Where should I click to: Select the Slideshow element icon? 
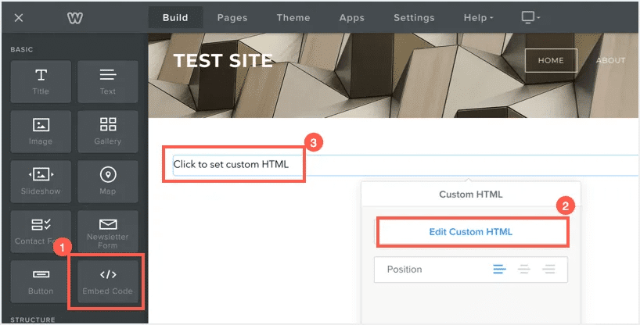[41, 181]
